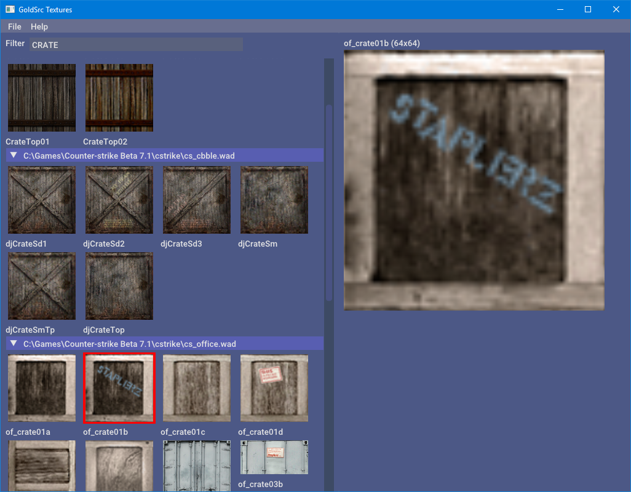
Task: Select the djCrateSmTp texture thumbnail
Action: click(x=42, y=286)
